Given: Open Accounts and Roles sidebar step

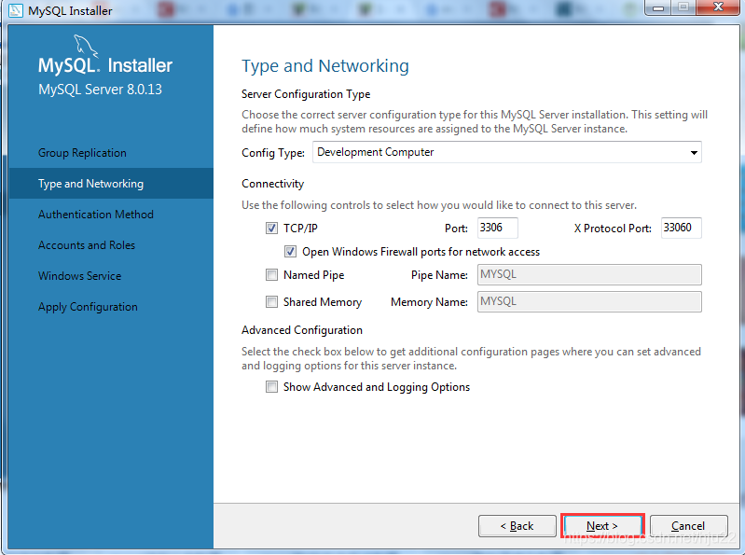Looking at the screenshot, I should coord(87,245).
